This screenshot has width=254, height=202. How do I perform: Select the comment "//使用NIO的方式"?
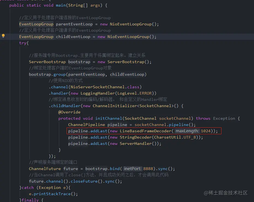pyautogui.click(x=65, y=81)
